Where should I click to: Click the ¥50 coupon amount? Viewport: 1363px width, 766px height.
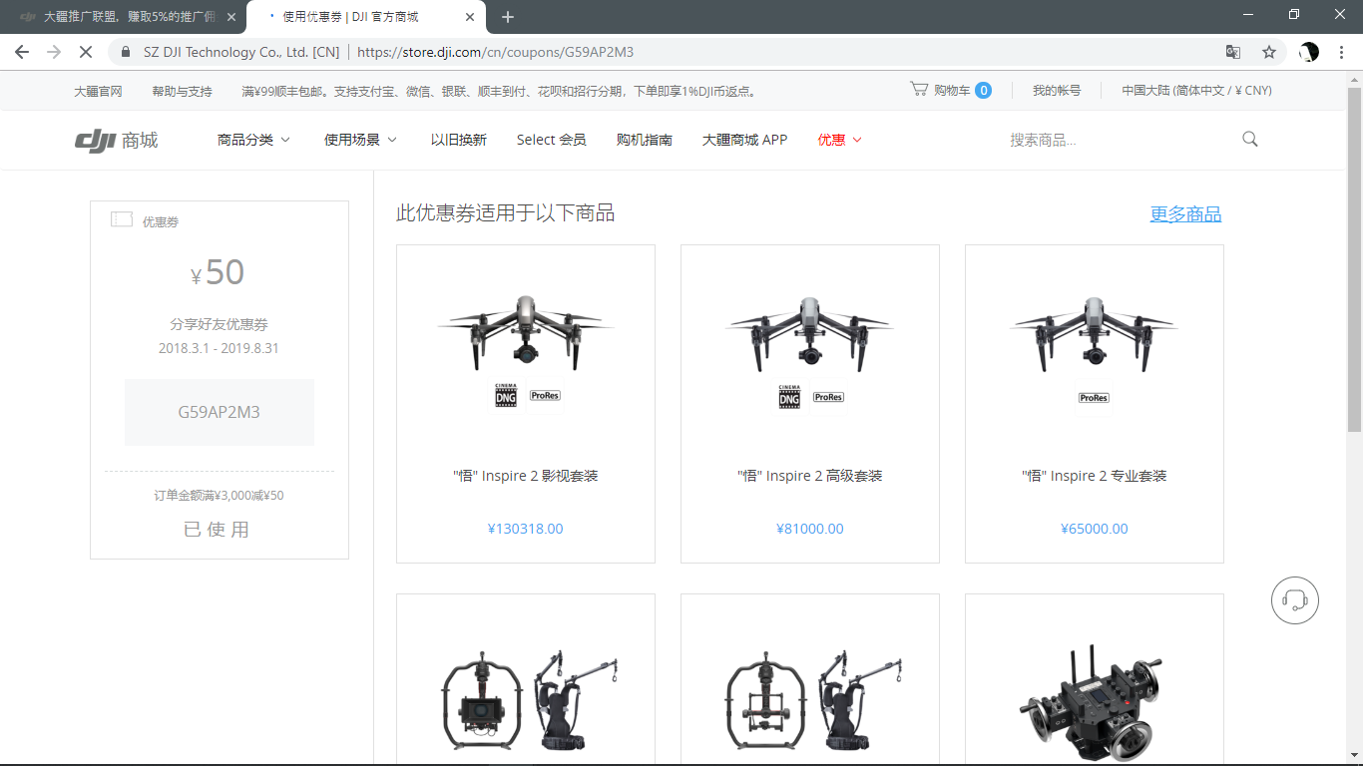click(218, 272)
